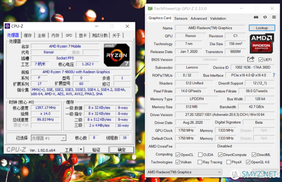Open the 工具 dropdown arrow in CPU-Z
The height and width of the screenshot is (182, 282).
pos(81,150)
